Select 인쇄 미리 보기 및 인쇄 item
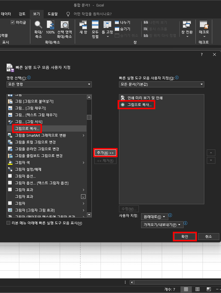 pyautogui.click(x=161, y=98)
